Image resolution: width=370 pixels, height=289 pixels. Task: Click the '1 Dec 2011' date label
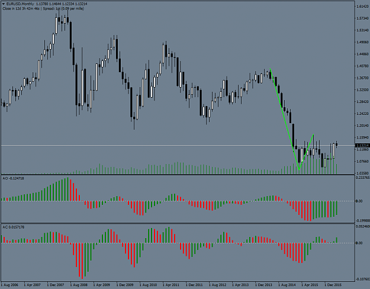pyautogui.click(x=194, y=285)
